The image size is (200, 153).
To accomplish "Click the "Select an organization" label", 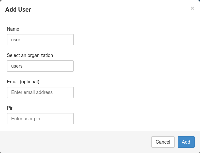I will [x=30, y=55].
